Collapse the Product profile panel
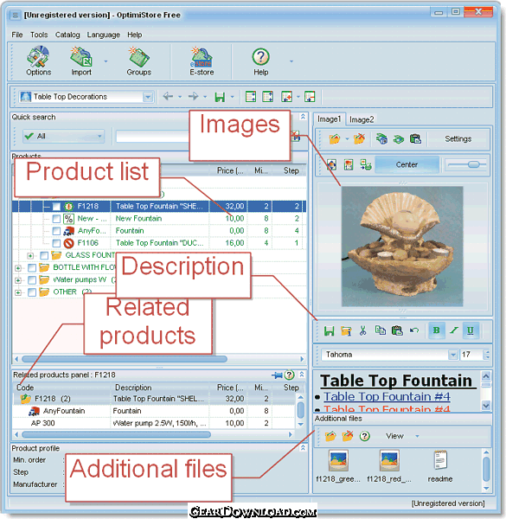The image size is (506, 519). (x=303, y=448)
